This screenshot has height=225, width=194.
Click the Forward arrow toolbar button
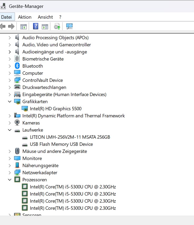pyautogui.click(x=11, y=26)
